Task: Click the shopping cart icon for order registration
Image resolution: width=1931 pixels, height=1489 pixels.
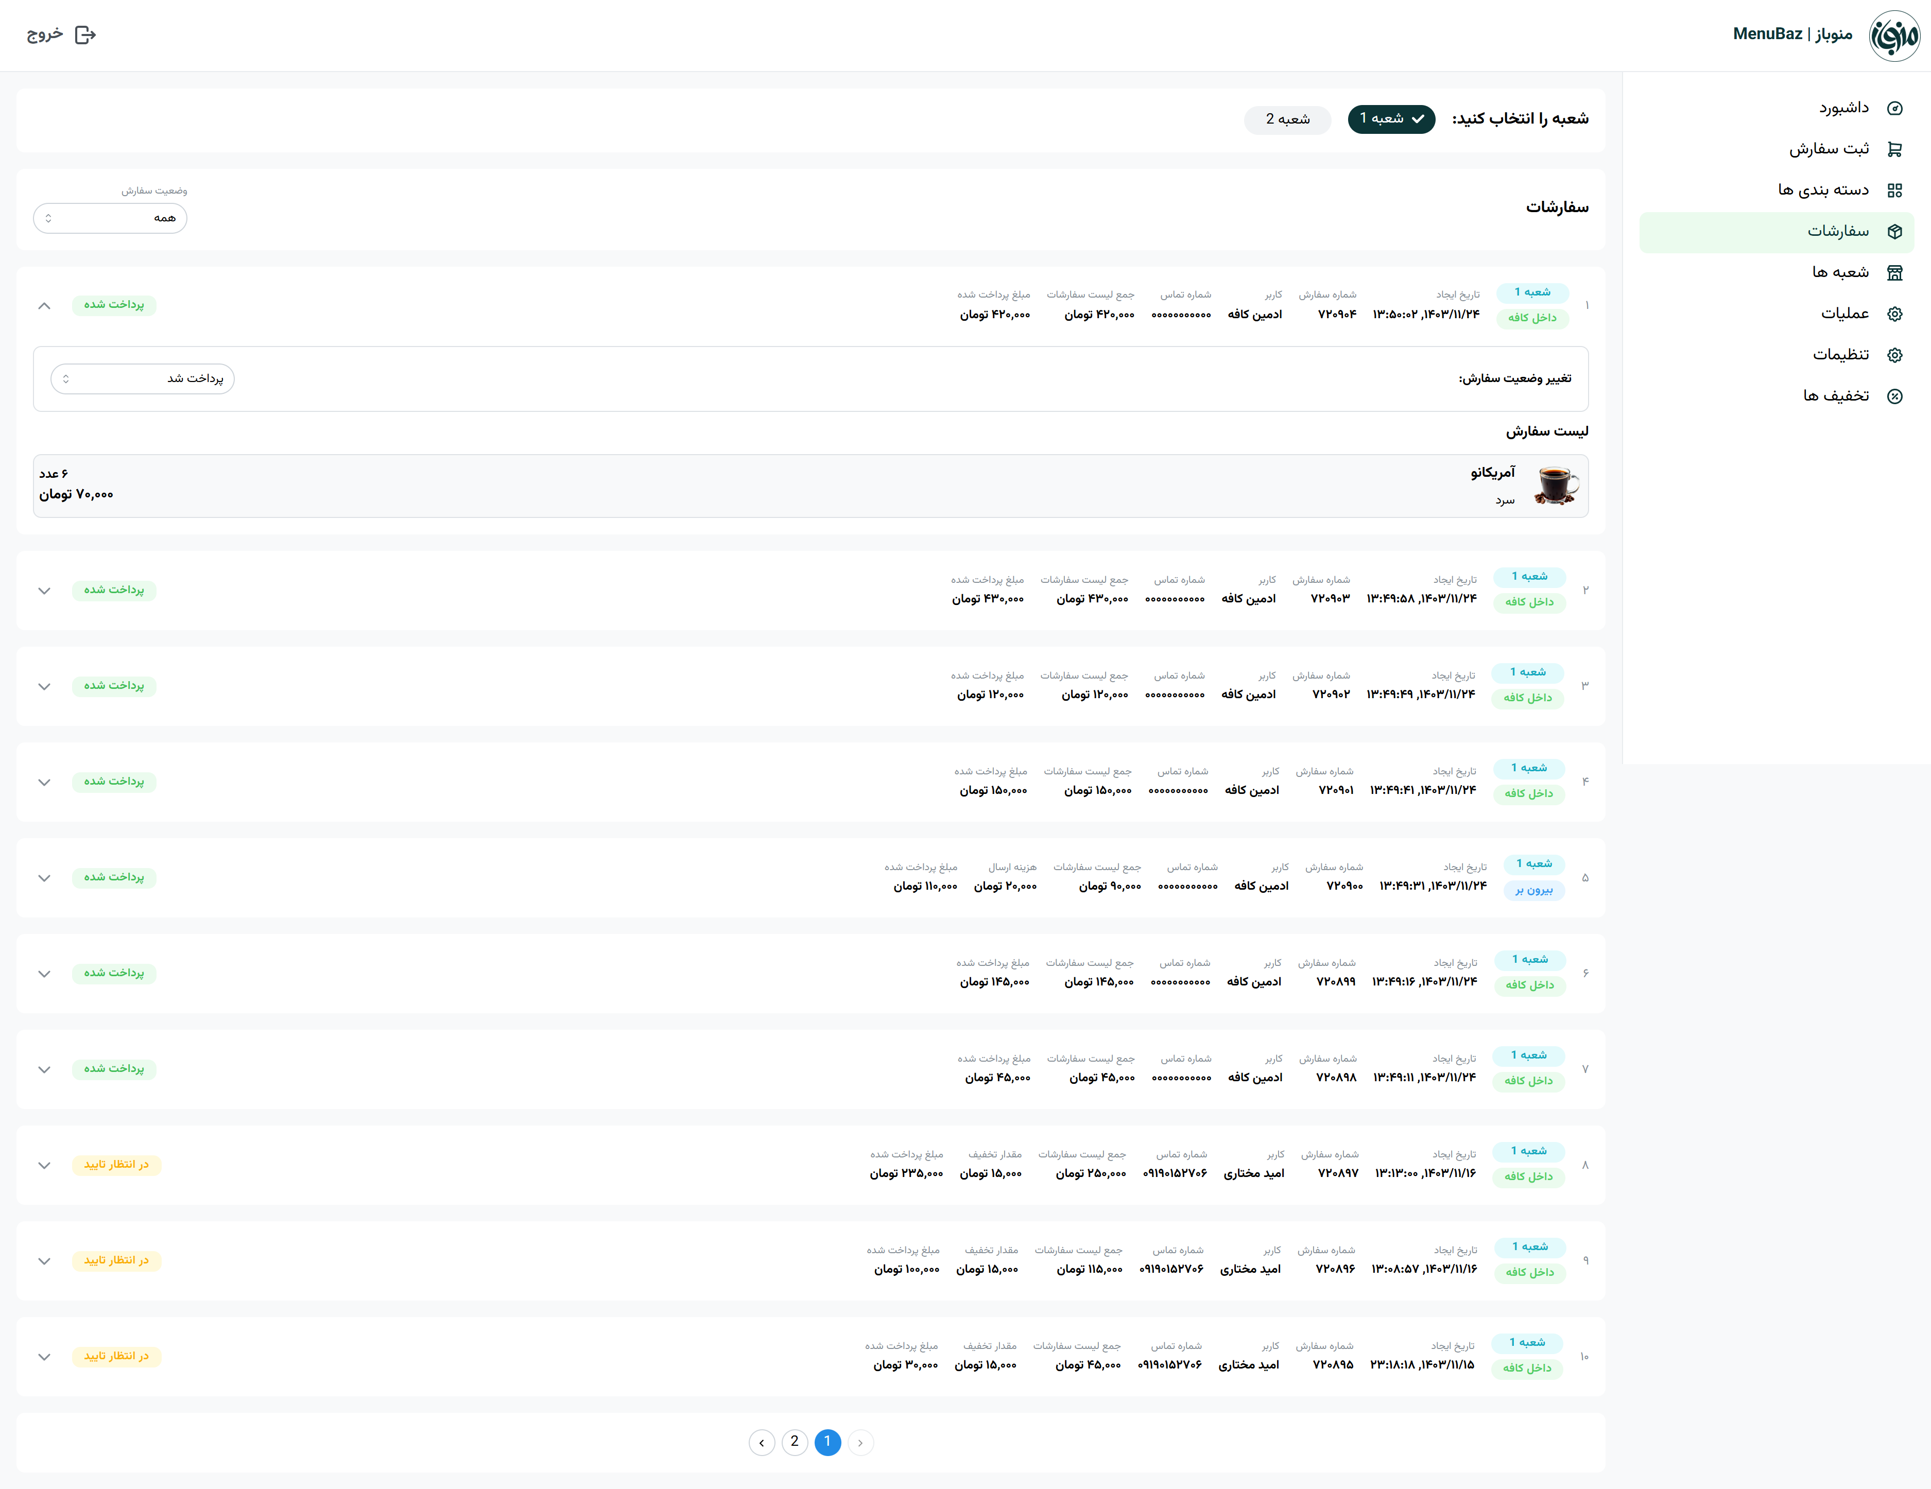Action: pyautogui.click(x=1894, y=149)
